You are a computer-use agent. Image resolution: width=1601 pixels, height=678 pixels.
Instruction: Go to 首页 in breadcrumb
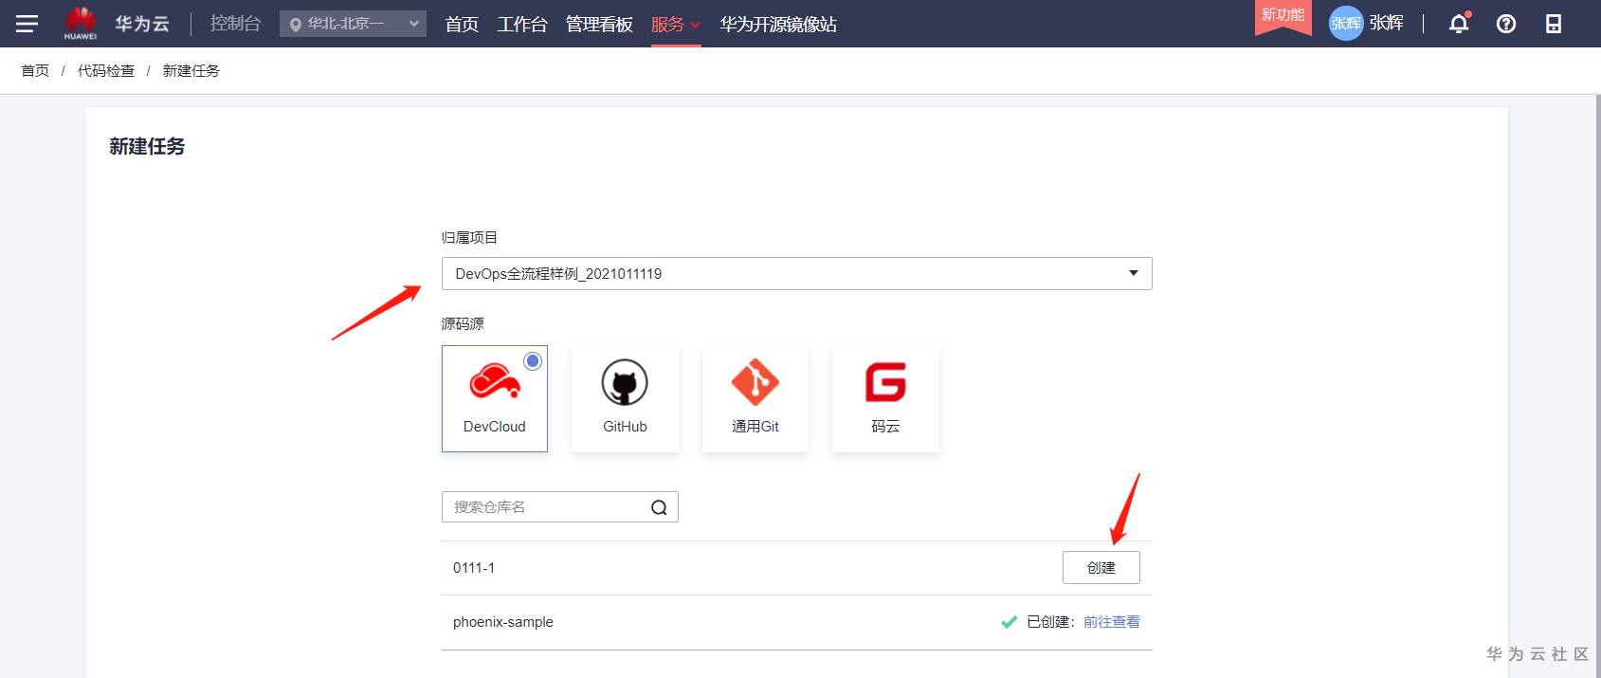(35, 71)
